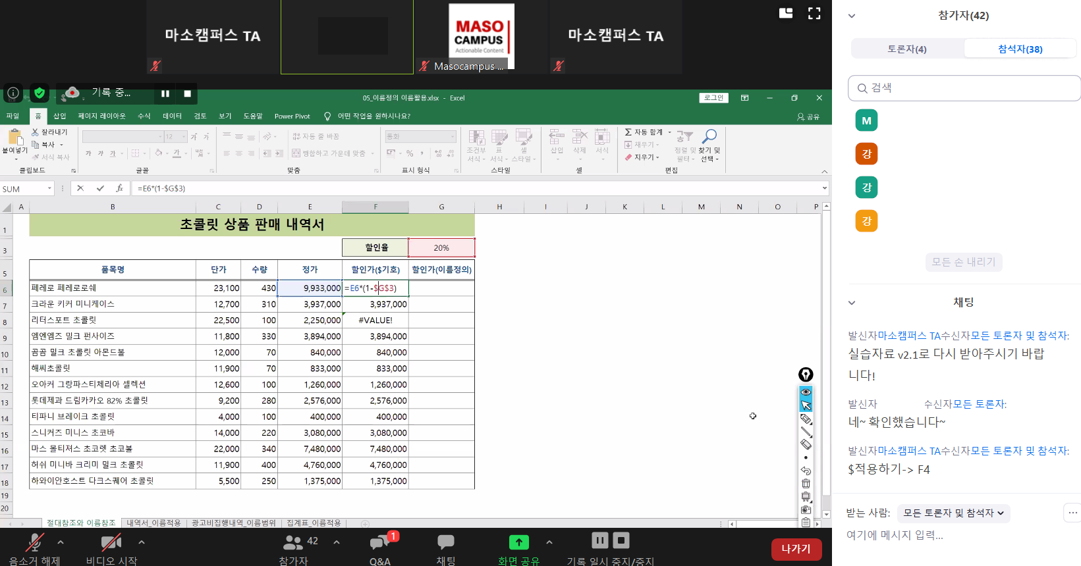Image resolution: width=1081 pixels, height=566 pixels.
Task: Click the participant 검색 search field
Action: pos(964,88)
